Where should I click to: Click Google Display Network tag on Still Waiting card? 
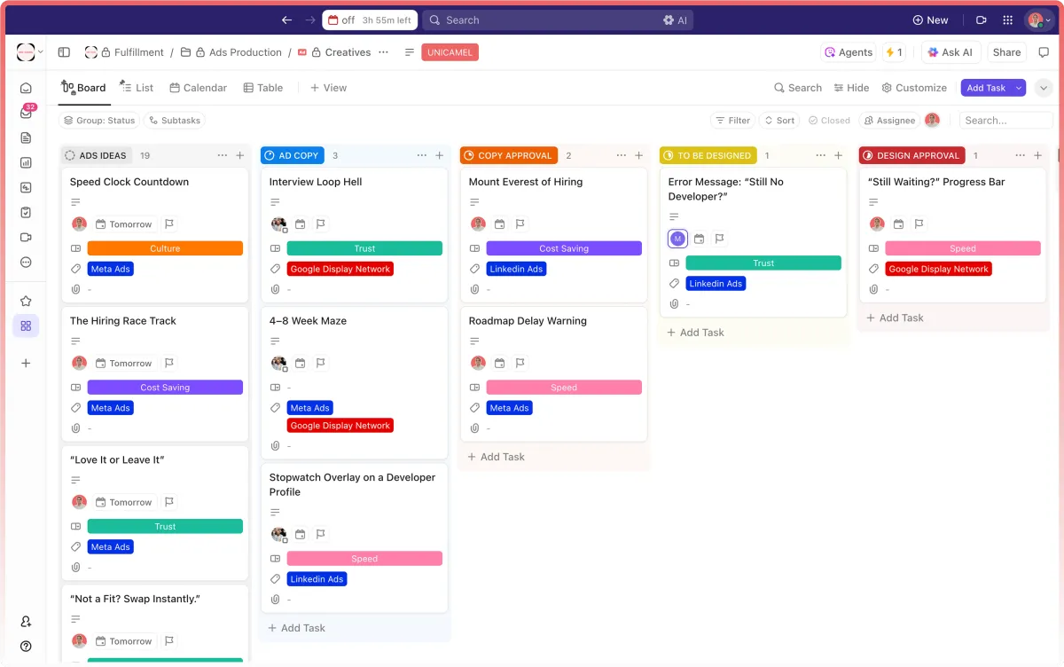coord(938,269)
